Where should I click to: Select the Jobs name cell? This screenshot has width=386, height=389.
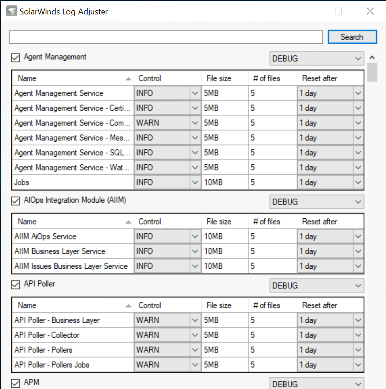(73, 183)
